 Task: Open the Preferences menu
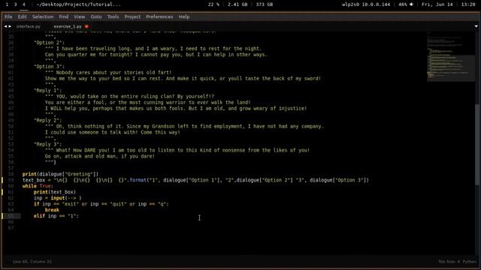click(159, 16)
